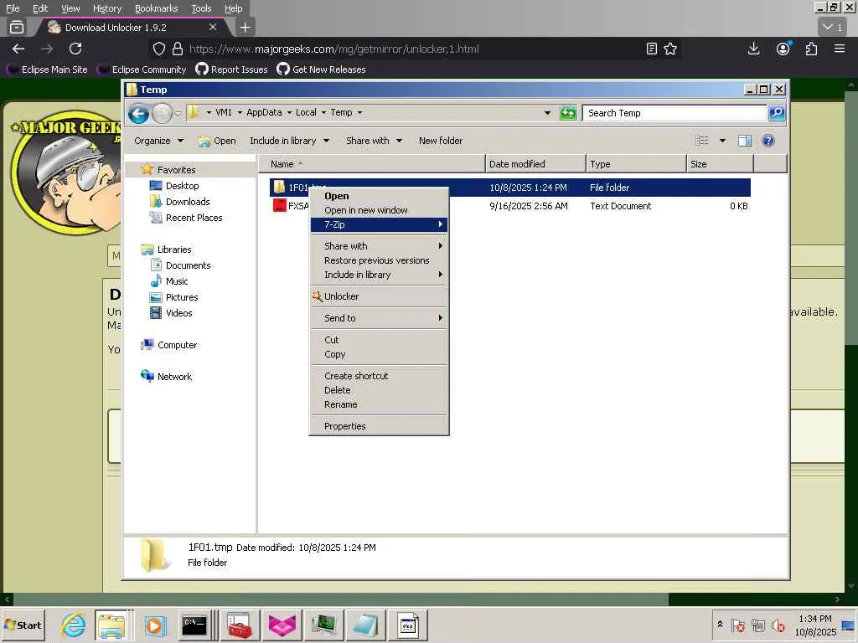Expand the AppData breadcrumb dropdown arrow

point(289,113)
